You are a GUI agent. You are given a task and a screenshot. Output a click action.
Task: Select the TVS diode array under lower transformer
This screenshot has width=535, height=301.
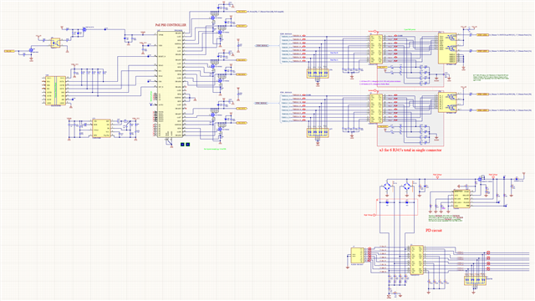318,132
